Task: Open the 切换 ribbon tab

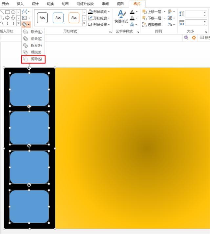Action: (50, 4)
